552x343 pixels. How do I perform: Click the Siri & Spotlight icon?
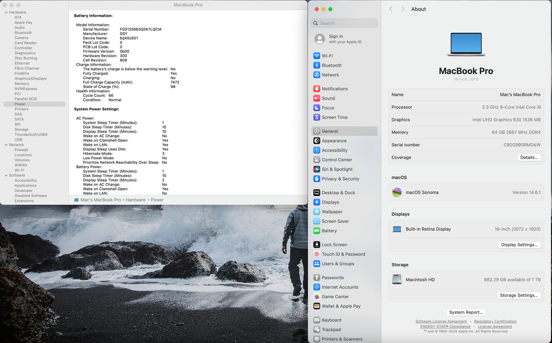pos(317,169)
